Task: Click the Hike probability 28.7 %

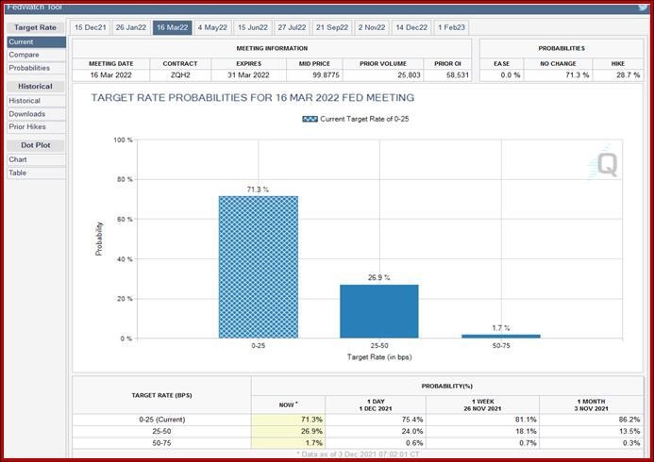Action: [x=629, y=75]
